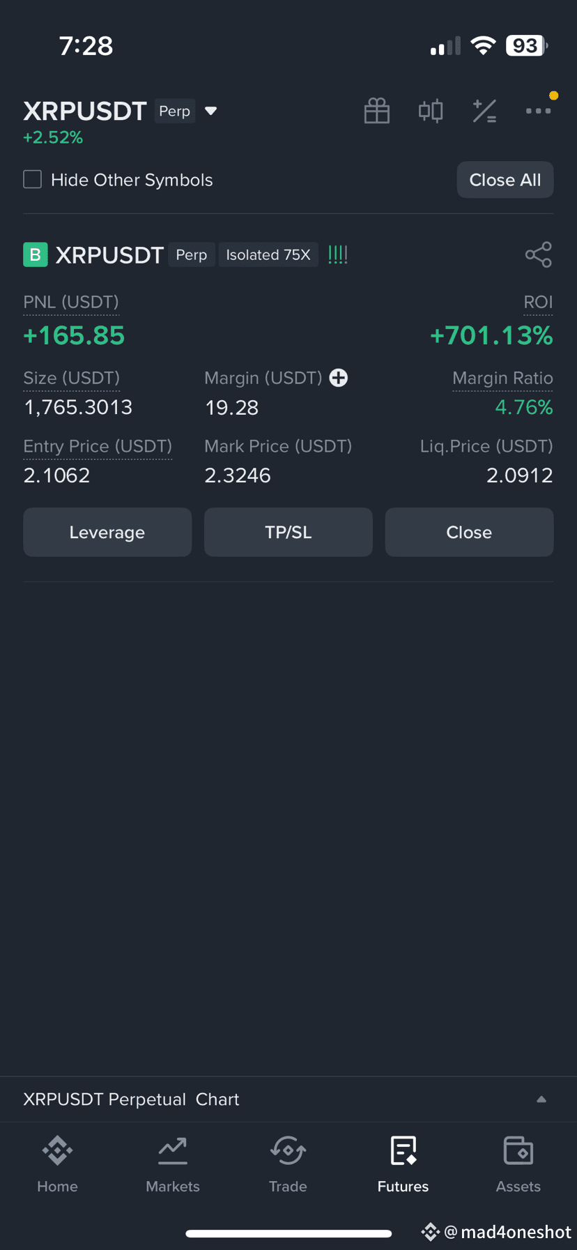Open the XRPUSDT symbol dropdown arrow
The image size is (577, 1250).
211,111
